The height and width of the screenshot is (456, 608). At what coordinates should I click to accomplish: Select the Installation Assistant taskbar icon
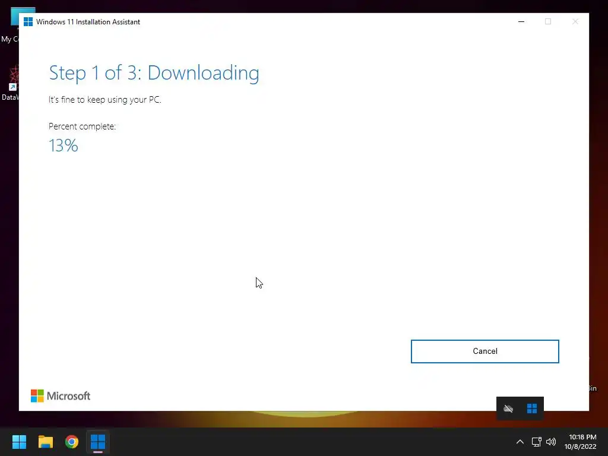coord(98,442)
